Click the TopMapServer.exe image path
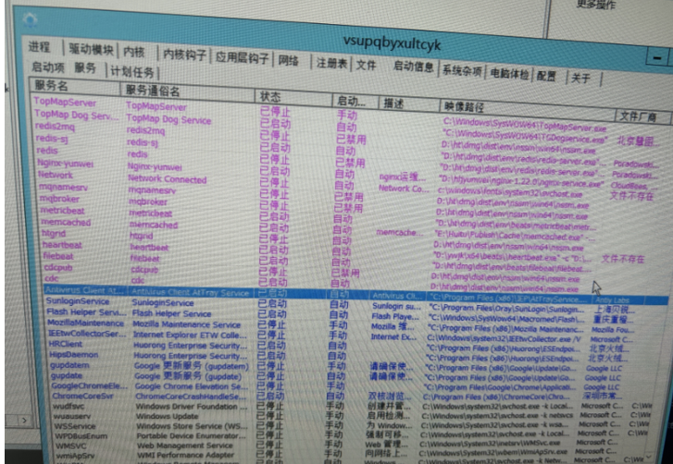This screenshot has width=673, height=464. [526, 125]
